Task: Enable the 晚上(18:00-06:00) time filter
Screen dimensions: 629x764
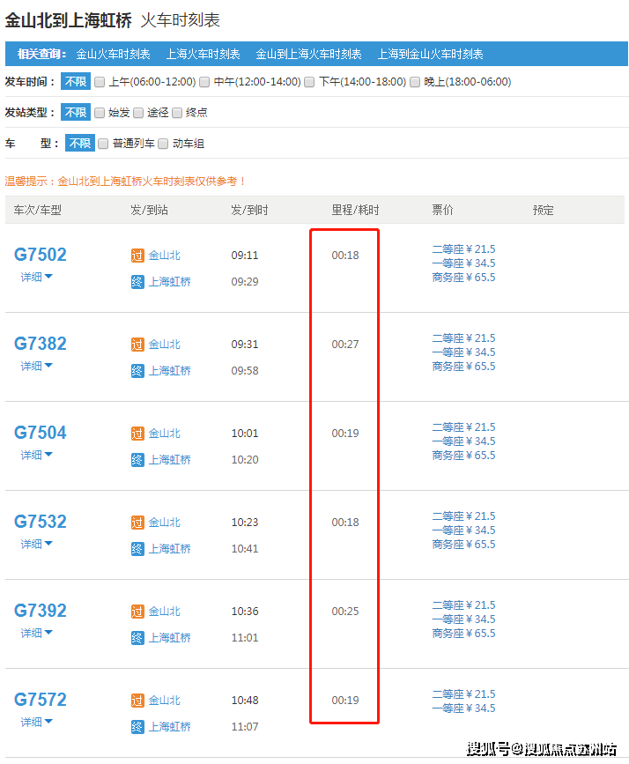Action: tap(415, 82)
